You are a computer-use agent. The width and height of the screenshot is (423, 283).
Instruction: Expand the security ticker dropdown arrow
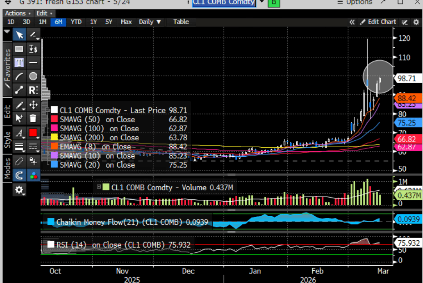(x=262, y=3)
